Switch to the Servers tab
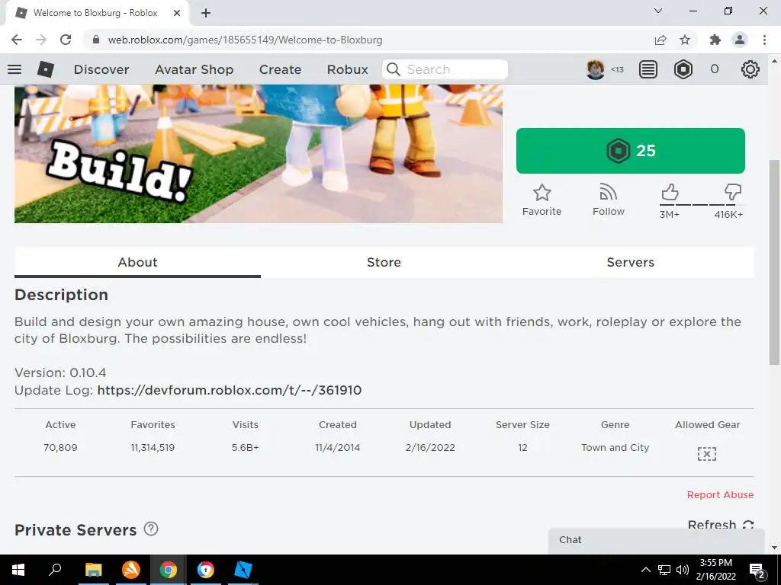This screenshot has width=781, height=585. point(630,262)
